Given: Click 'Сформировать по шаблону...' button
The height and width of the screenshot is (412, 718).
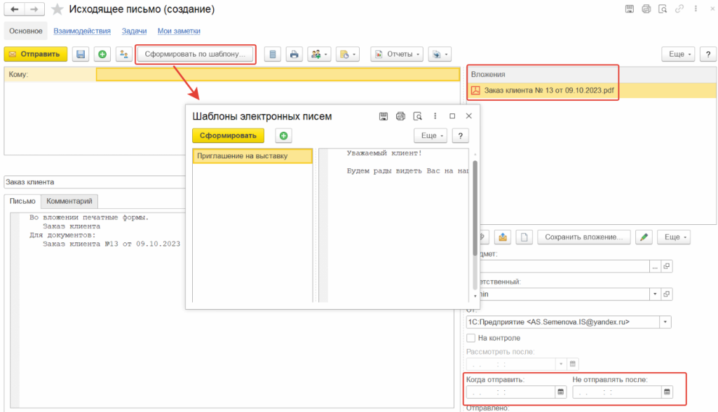Looking at the screenshot, I should pyautogui.click(x=196, y=54).
